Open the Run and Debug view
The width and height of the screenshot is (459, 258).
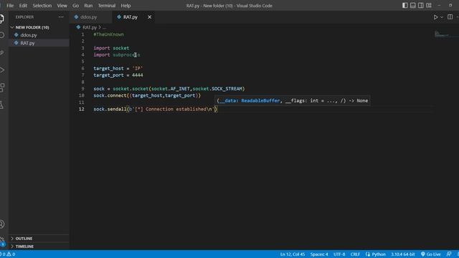1,70
